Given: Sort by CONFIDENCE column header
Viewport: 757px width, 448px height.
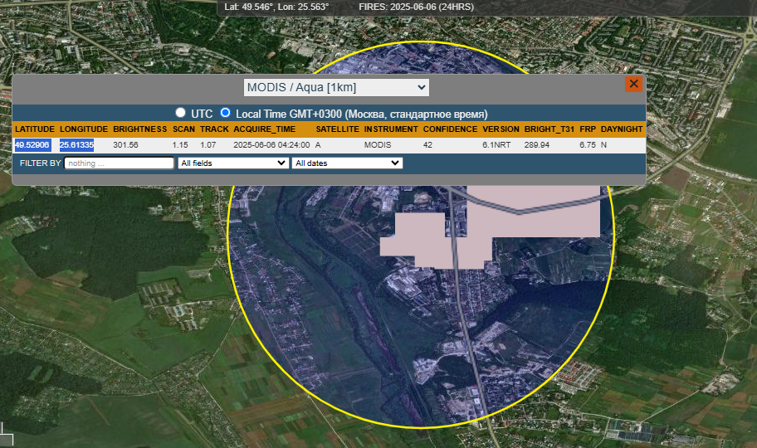Looking at the screenshot, I should [x=451, y=129].
